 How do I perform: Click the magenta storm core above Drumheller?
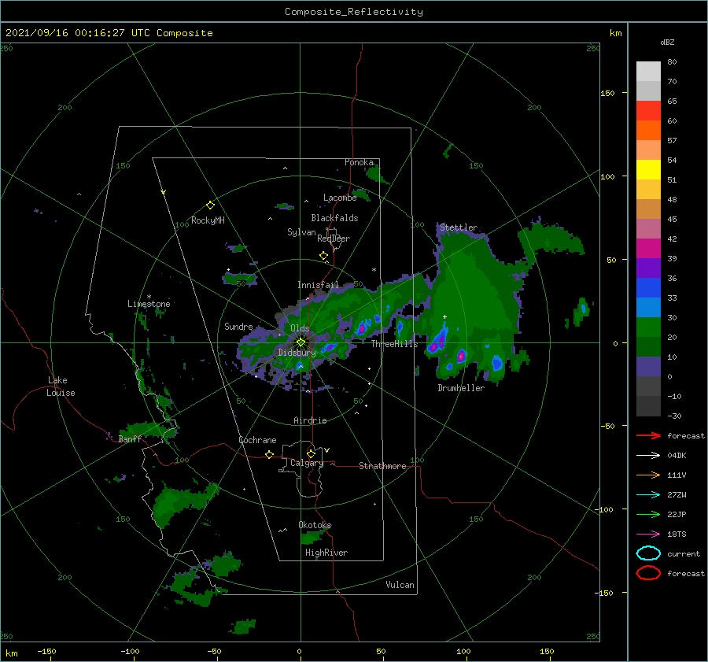click(460, 356)
